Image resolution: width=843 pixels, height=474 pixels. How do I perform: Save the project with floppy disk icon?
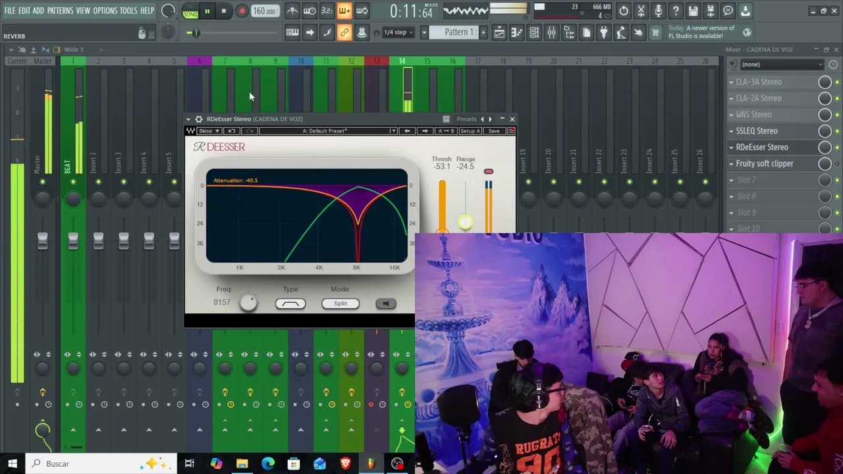click(693, 11)
